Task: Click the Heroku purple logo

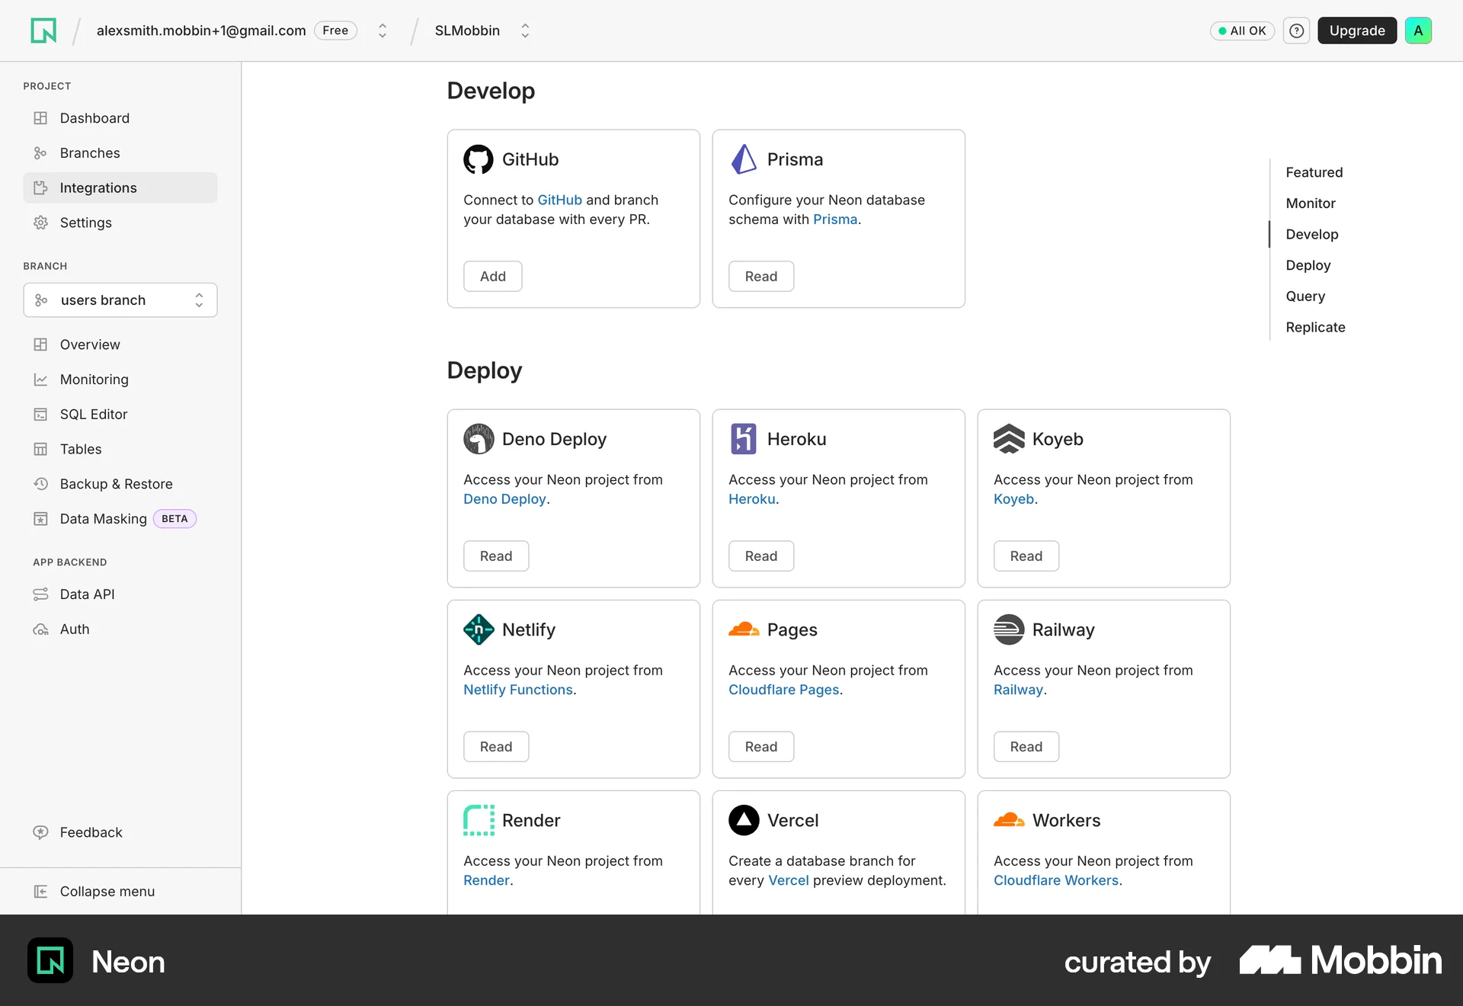Action: tap(744, 439)
